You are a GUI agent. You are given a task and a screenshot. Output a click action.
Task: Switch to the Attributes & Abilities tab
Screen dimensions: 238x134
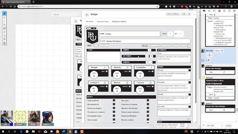coord(119,22)
